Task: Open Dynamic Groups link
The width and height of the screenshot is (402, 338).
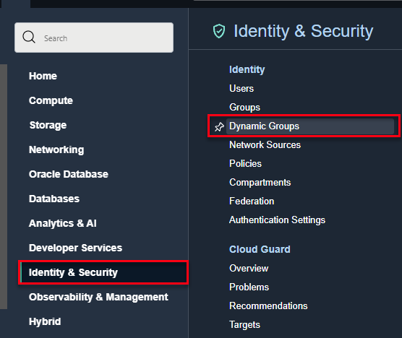Action: point(264,126)
